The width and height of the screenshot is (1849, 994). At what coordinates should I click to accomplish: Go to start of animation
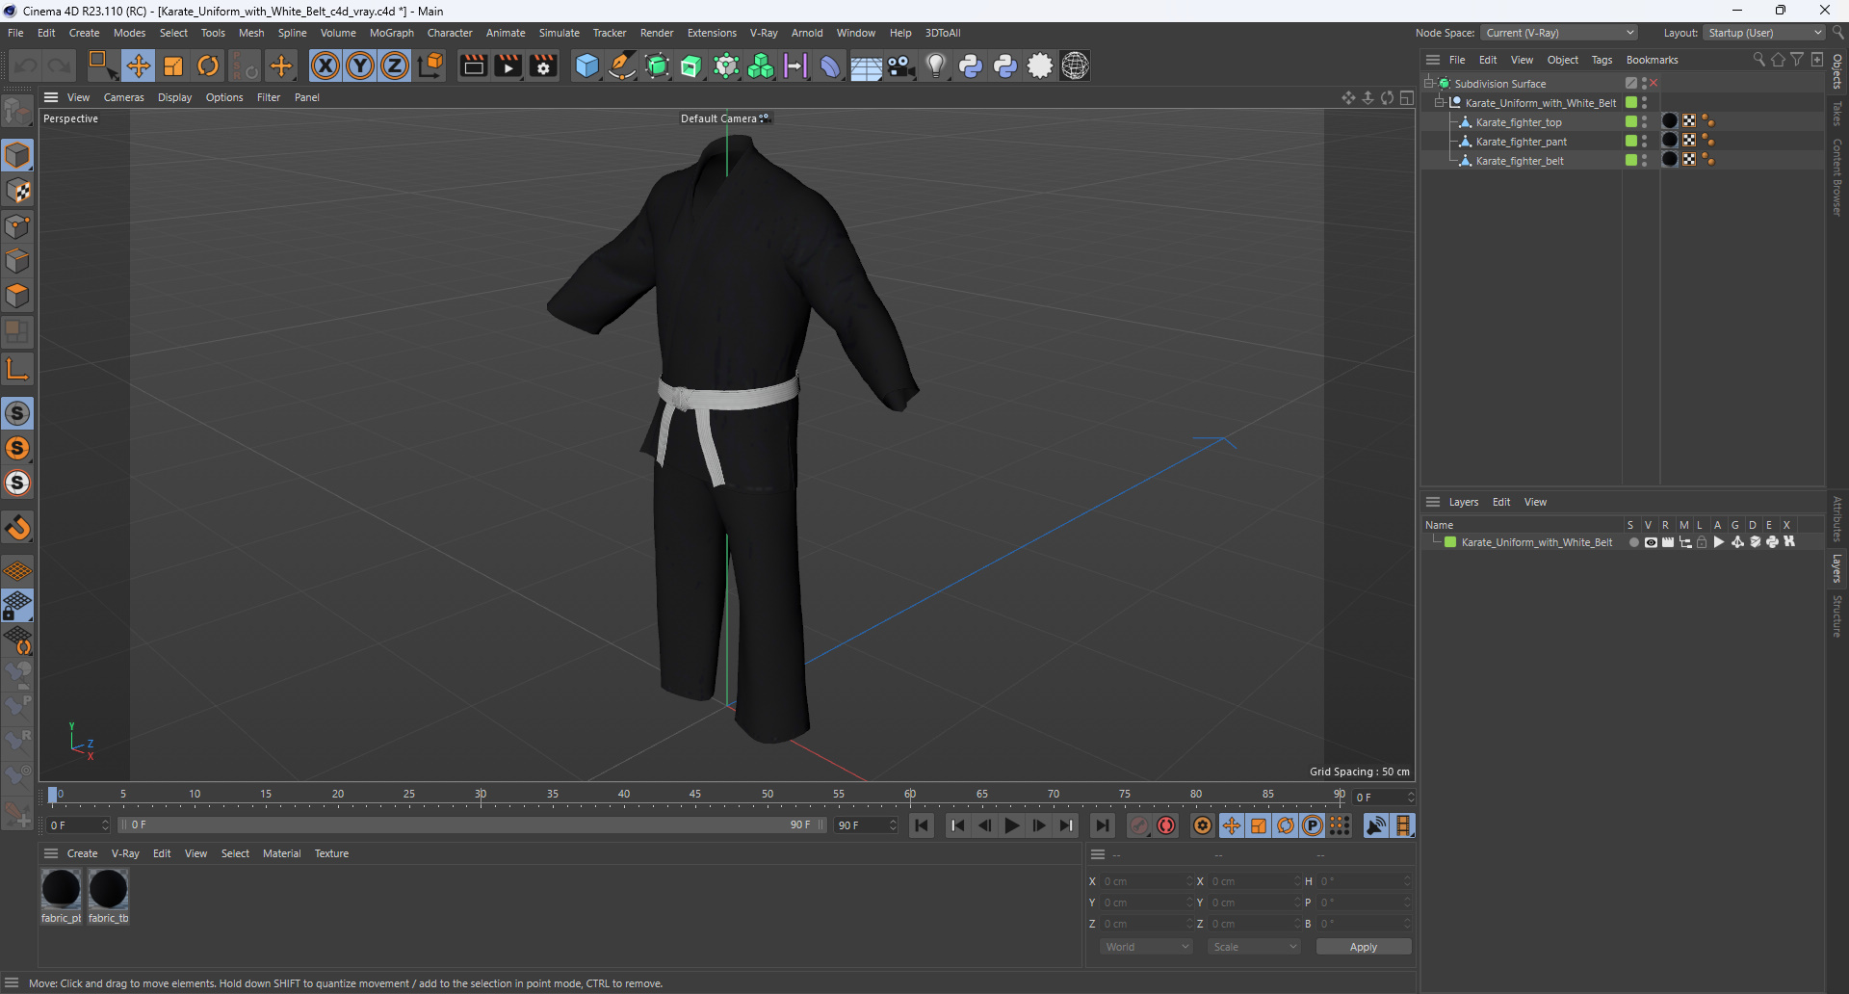click(922, 825)
